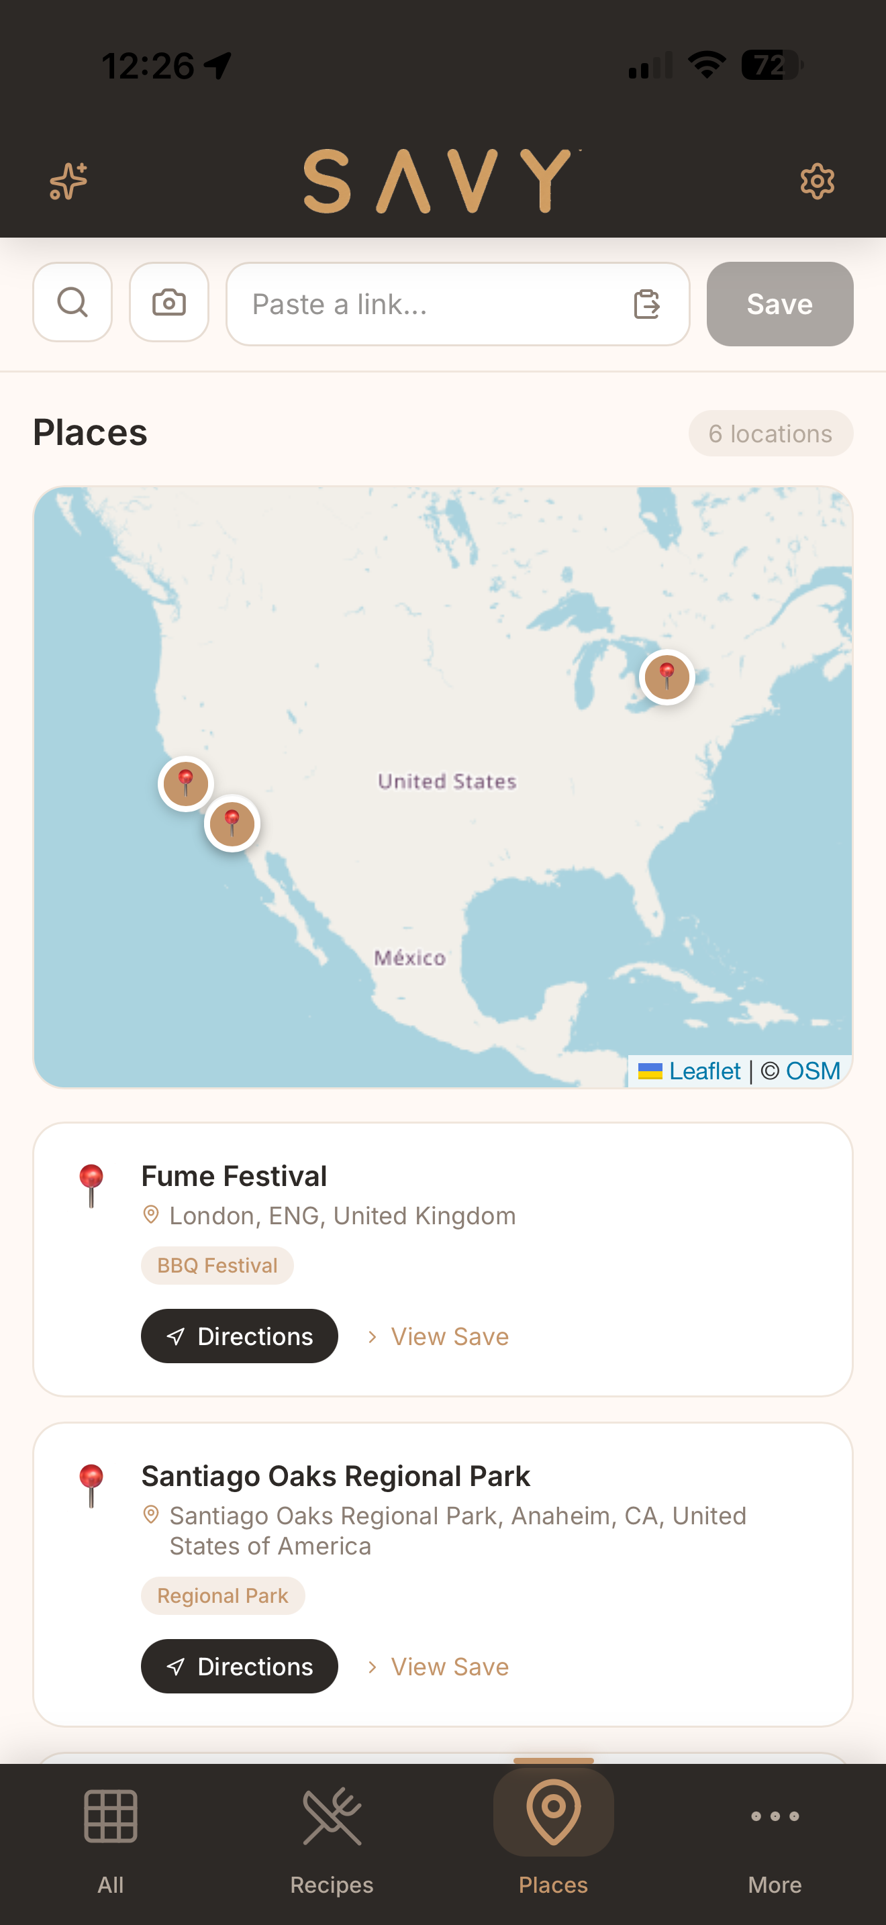Get Directions to Fume Festival

click(x=239, y=1336)
